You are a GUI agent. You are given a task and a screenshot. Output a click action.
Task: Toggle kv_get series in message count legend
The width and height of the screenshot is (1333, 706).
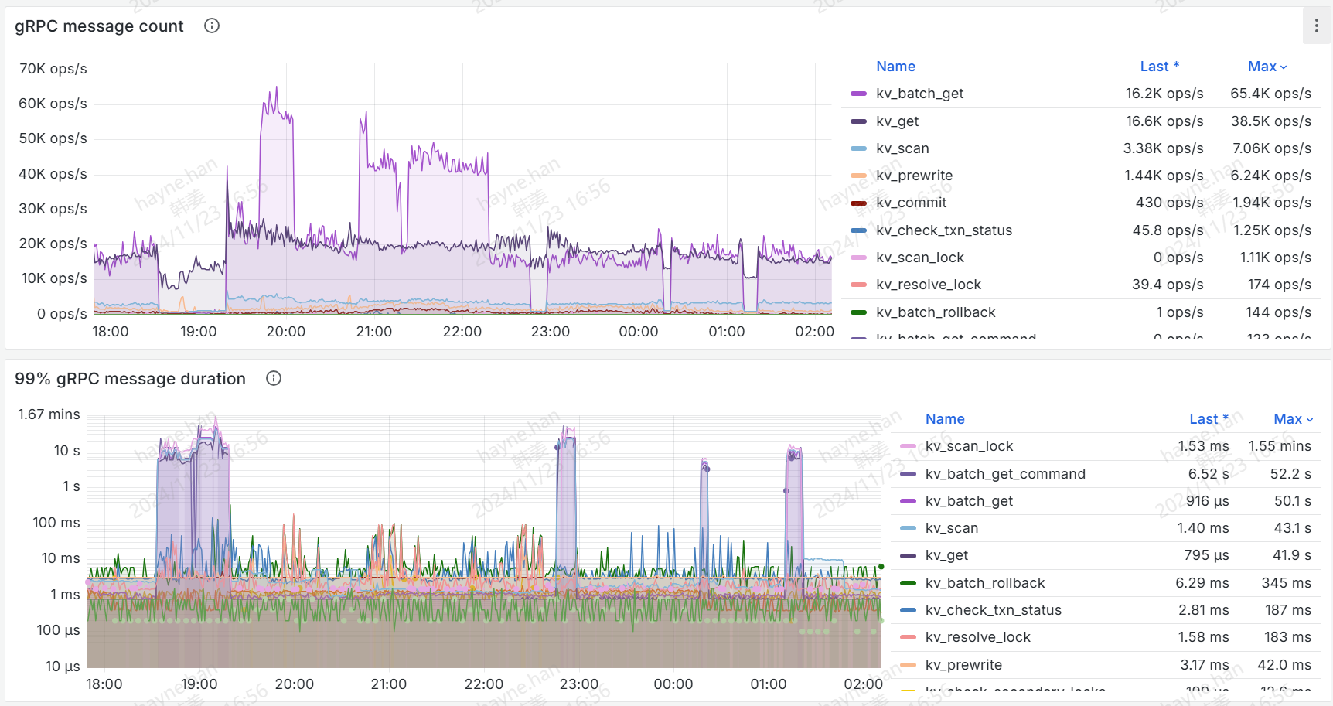click(x=897, y=121)
